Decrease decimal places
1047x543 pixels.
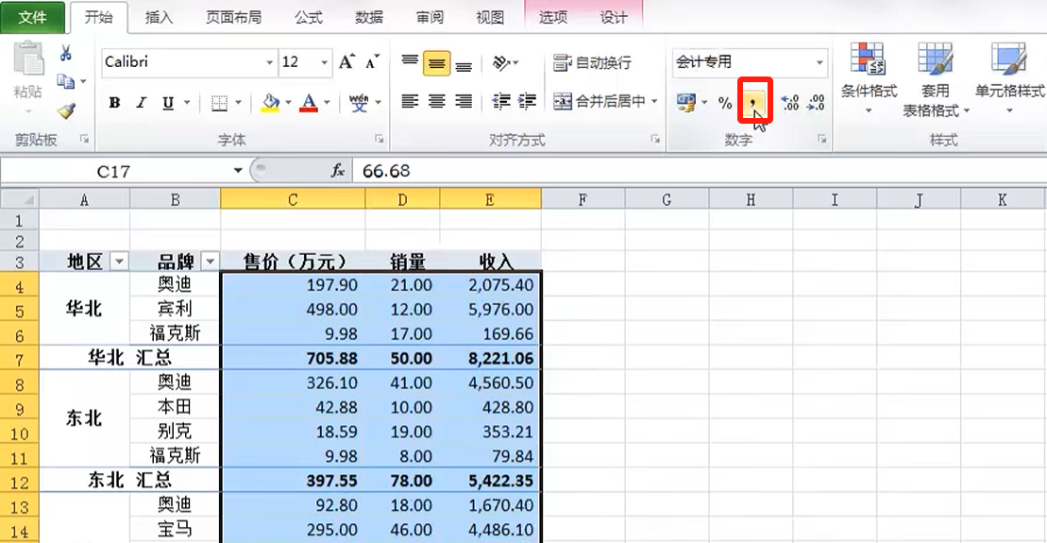click(x=816, y=102)
